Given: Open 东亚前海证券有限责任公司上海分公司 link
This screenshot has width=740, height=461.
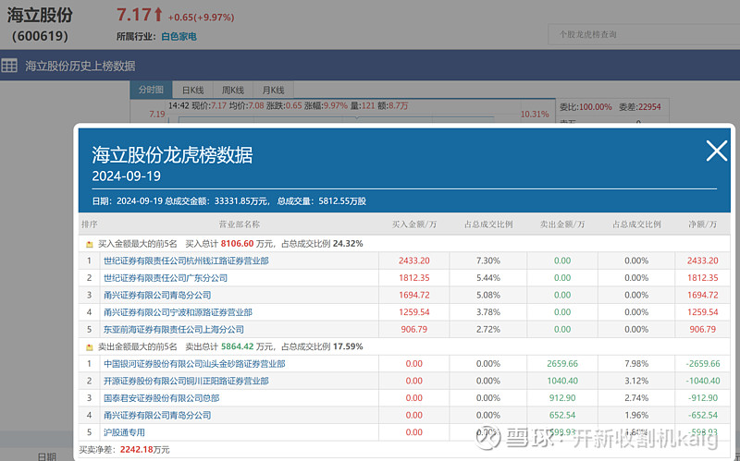Looking at the screenshot, I should (174, 330).
